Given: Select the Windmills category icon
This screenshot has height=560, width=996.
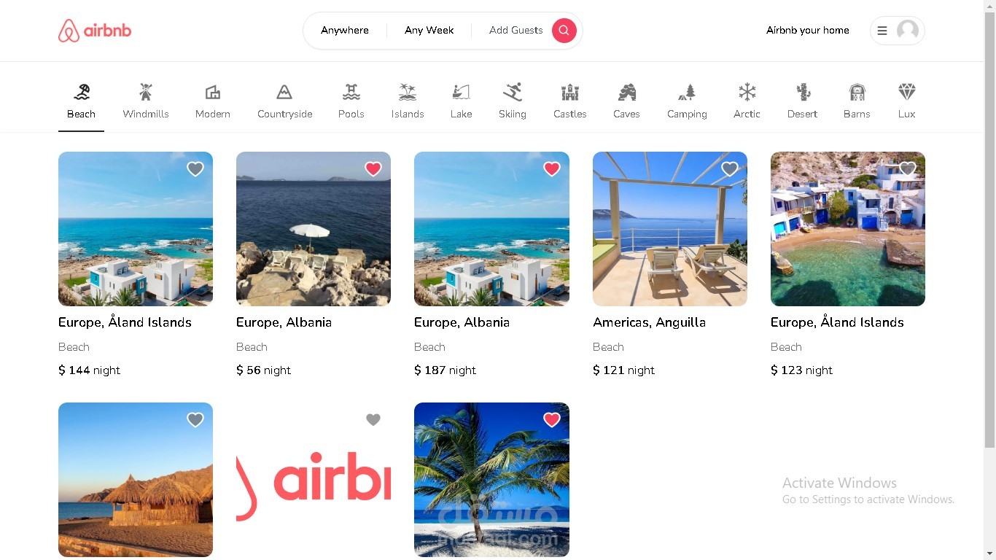Looking at the screenshot, I should (x=146, y=92).
